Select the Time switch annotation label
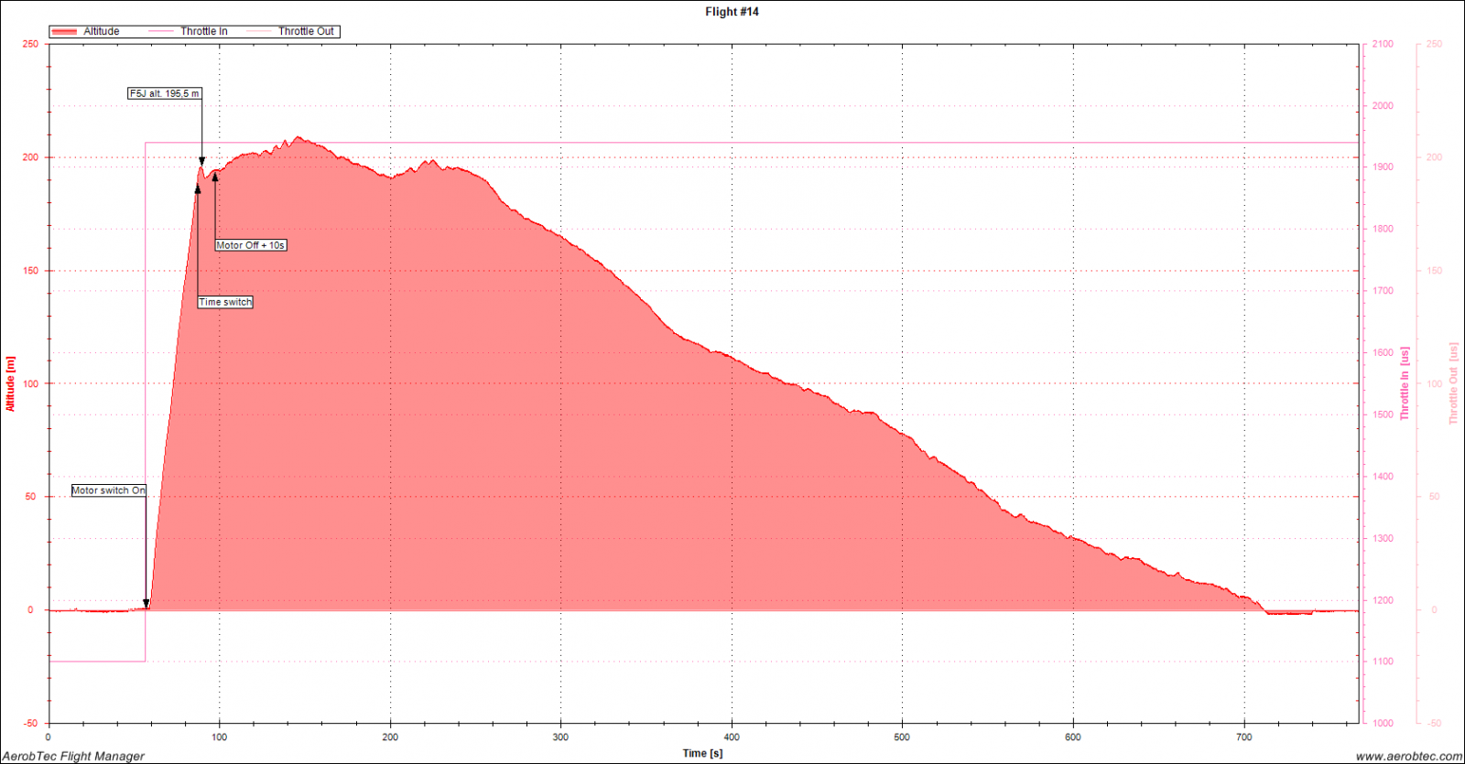The image size is (1465, 764). pos(225,302)
